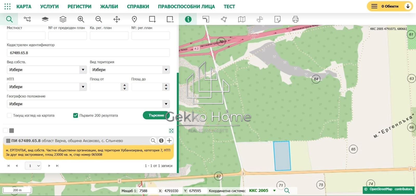Screen dimensions: 416x196
Task: Activate the green info identify tool
Action: [x=188, y=19]
